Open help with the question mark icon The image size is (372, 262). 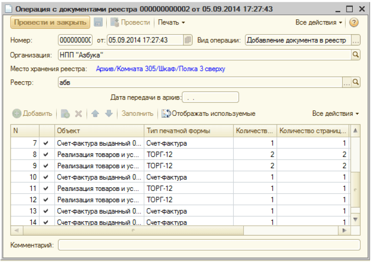tap(354, 23)
